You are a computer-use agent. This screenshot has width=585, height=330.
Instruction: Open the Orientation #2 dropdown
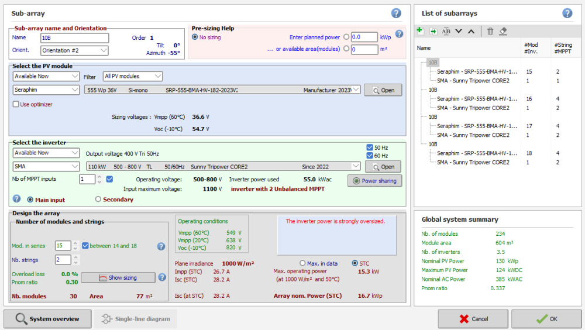(x=74, y=50)
